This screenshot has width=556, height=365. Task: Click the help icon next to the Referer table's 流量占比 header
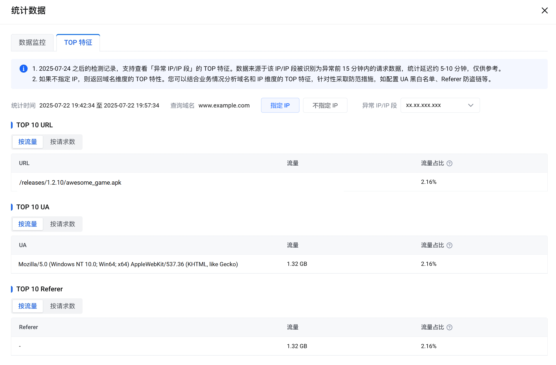pos(450,327)
